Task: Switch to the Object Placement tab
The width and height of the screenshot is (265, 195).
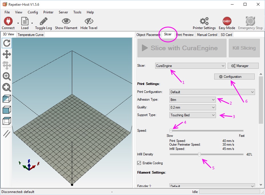Action: [148, 35]
